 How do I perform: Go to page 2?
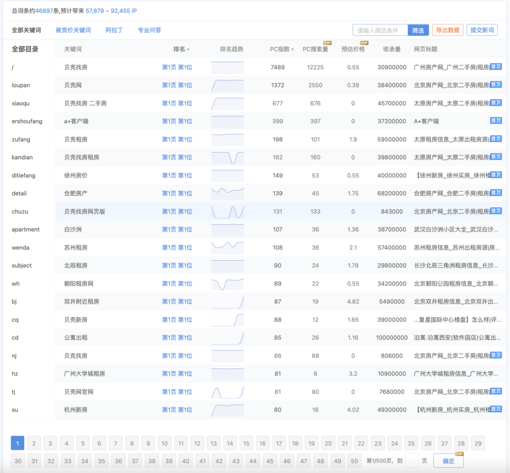click(x=34, y=443)
